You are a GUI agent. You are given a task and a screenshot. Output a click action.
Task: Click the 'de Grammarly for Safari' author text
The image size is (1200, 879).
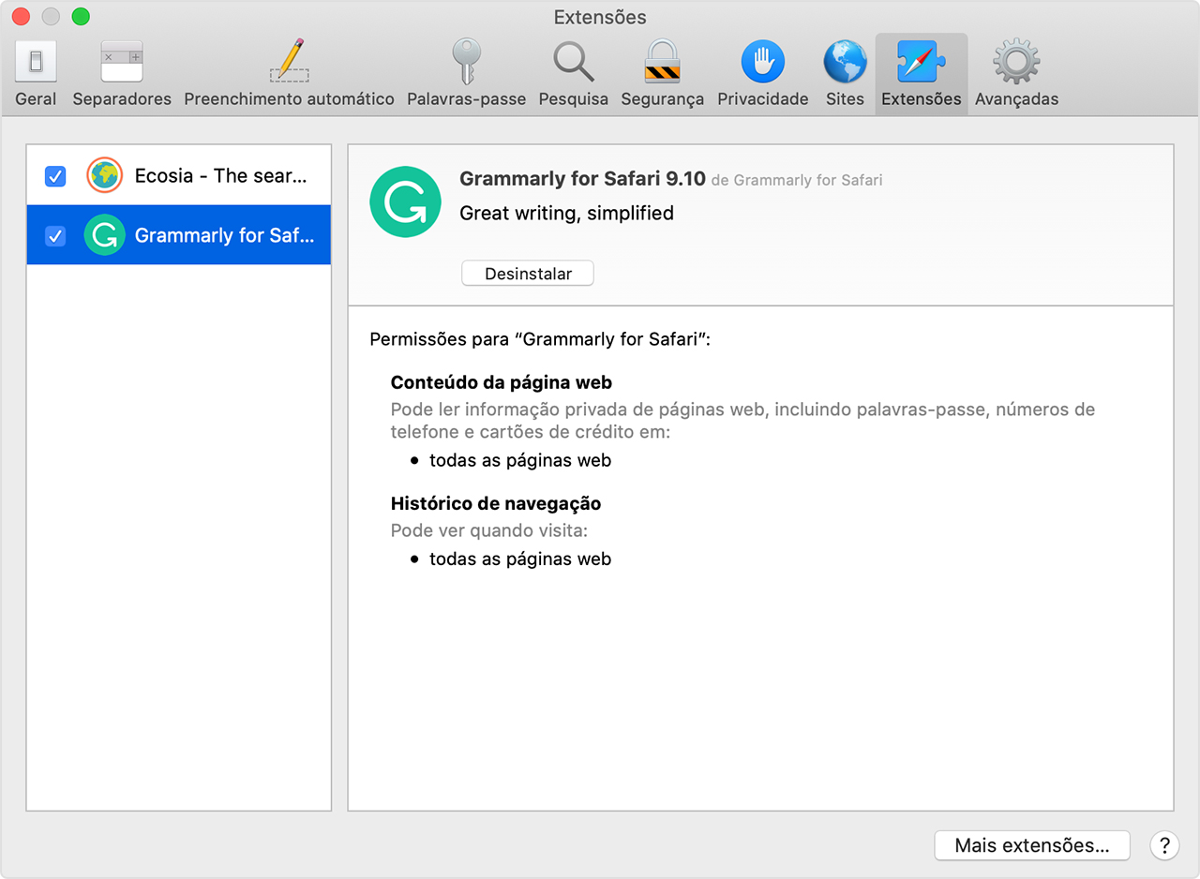(x=797, y=180)
